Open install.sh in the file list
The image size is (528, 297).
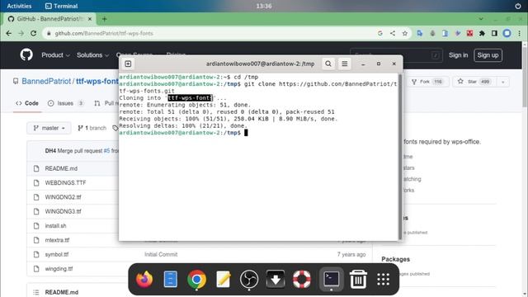click(55, 226)
